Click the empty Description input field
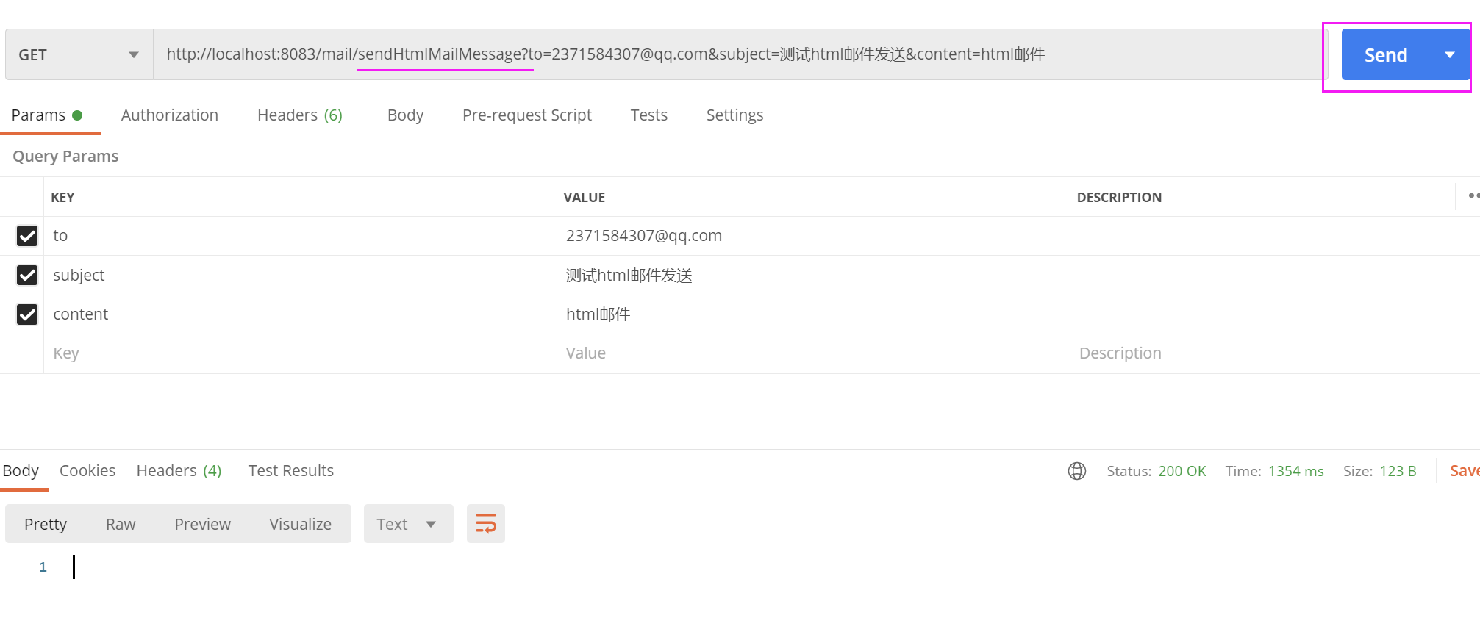The width and height of the screenshot is (1480, 640). [x=1275, y=353]
